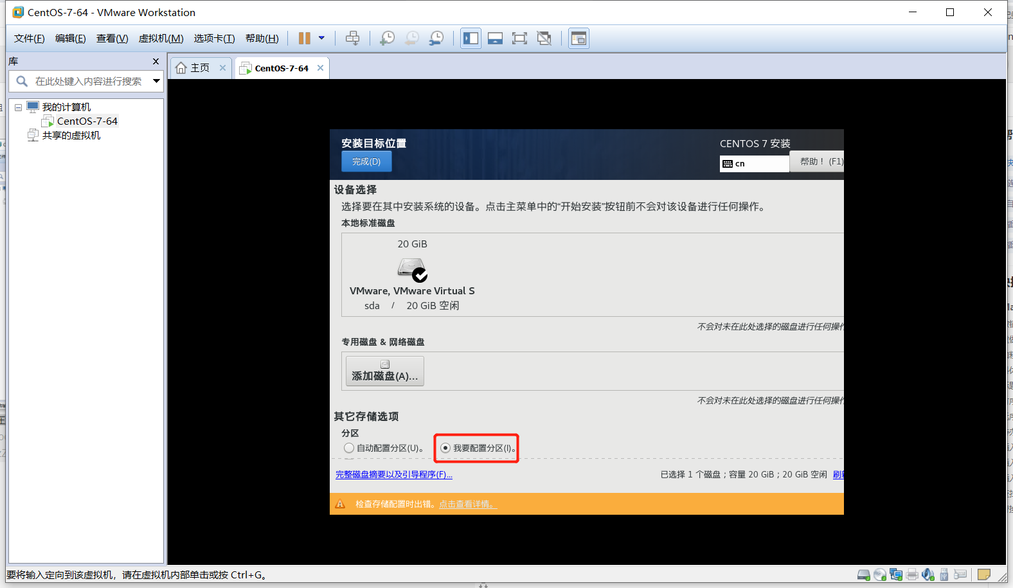Revert the VM to its previous snapshot
Viewport: 1013px width, 588px height.
coord(412,39)
